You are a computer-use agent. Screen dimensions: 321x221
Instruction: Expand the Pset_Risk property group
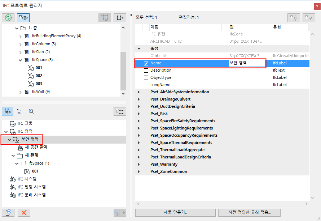(139, 114)
